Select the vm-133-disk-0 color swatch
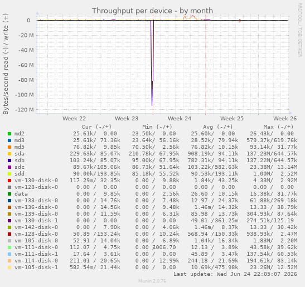The image size is (305, 287). (9, 201)
